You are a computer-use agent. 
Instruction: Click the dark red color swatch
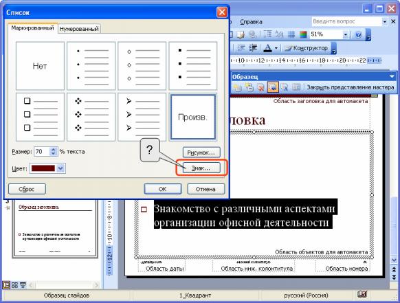pyautogui.click(x=43, y=168)
